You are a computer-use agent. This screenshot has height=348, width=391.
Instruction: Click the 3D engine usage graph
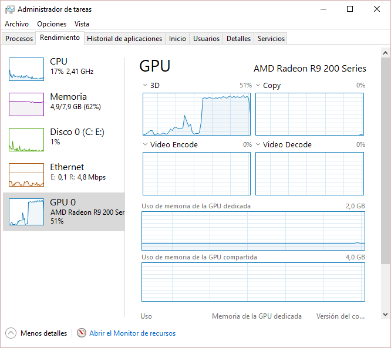197,114
